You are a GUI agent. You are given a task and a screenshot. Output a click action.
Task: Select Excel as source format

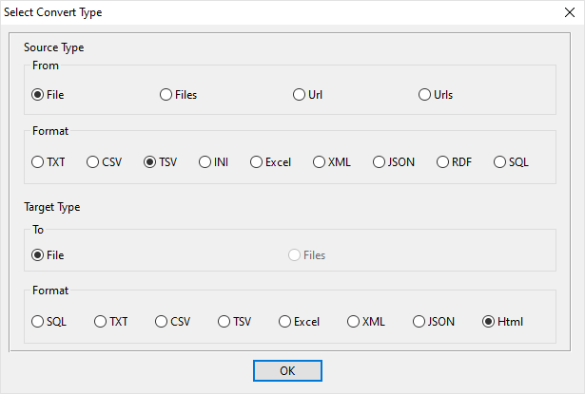[x=257, y=162]
